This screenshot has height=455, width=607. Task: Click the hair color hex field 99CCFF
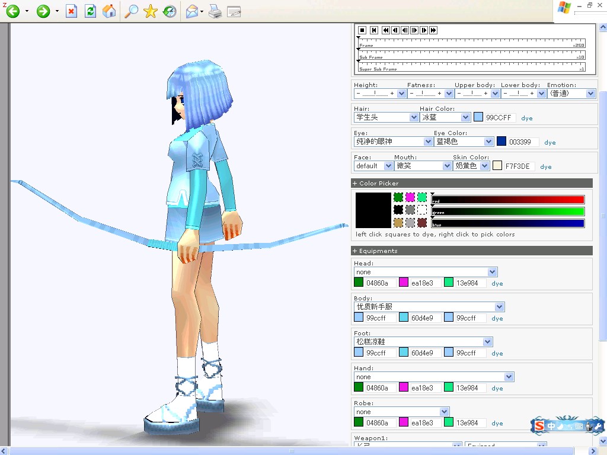pyautogui.click(x=500, y=118)
